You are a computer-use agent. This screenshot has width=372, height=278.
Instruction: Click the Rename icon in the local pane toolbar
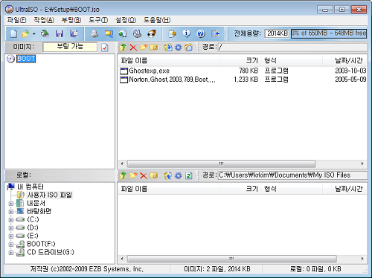pyautogui.click(x=154, y=175)
